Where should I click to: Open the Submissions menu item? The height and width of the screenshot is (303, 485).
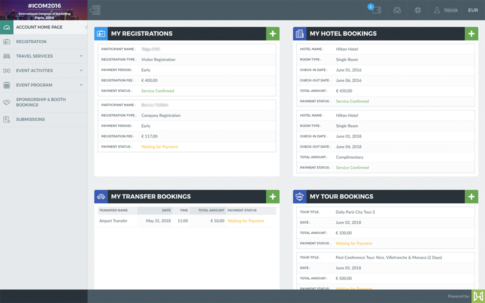pyautogui.click(x=30, y=119)
